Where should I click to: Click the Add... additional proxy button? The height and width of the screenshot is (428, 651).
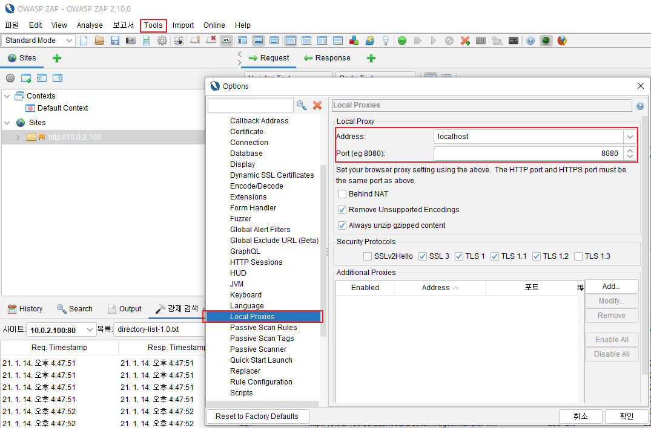pos(612,287)
